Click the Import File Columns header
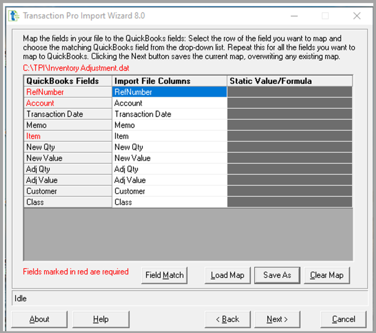This screenshot has height=333, width=376. click(x=169, y=81)
